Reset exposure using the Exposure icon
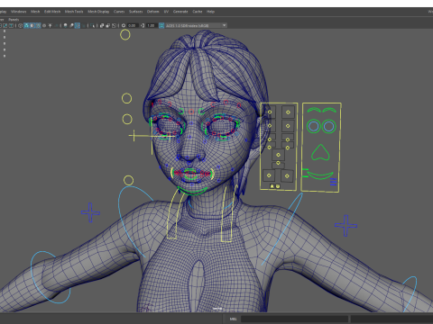Screen dimensions: 433x324 click(124, 25)
